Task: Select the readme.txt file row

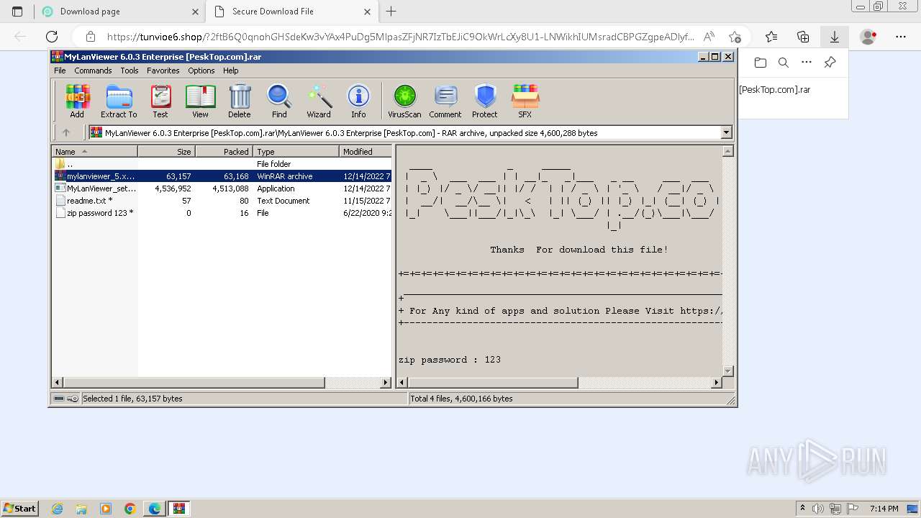Action: pyautogui.click(x=222, y=201)
